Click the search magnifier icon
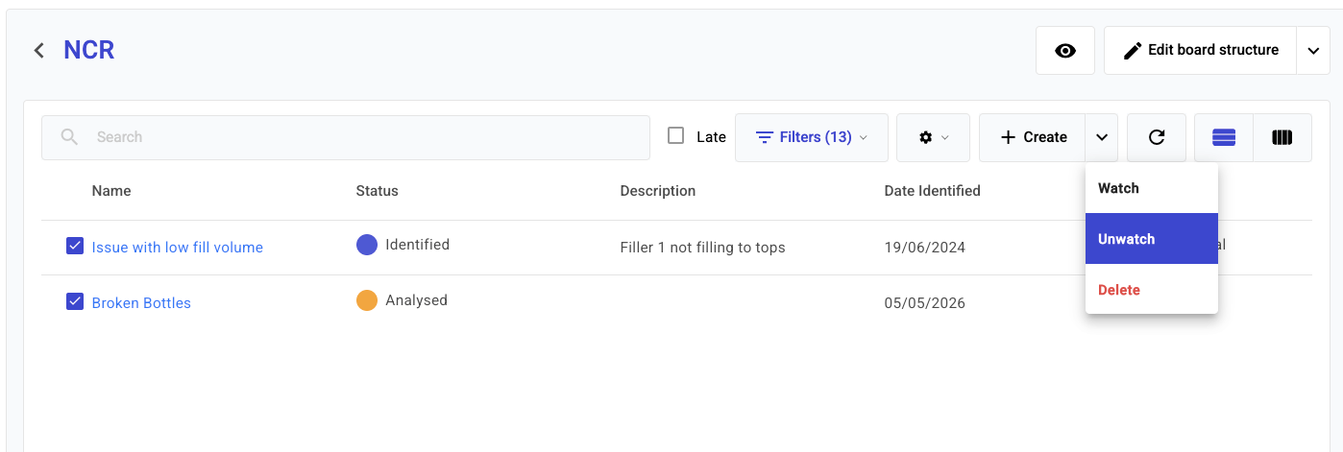This screenshot has height=452, width=1343. point(69,137)
